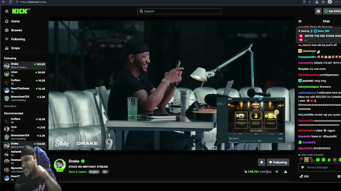Toggle the Following heart button
341x191 pixels.
pyautogui.click(x=278, y=162)
